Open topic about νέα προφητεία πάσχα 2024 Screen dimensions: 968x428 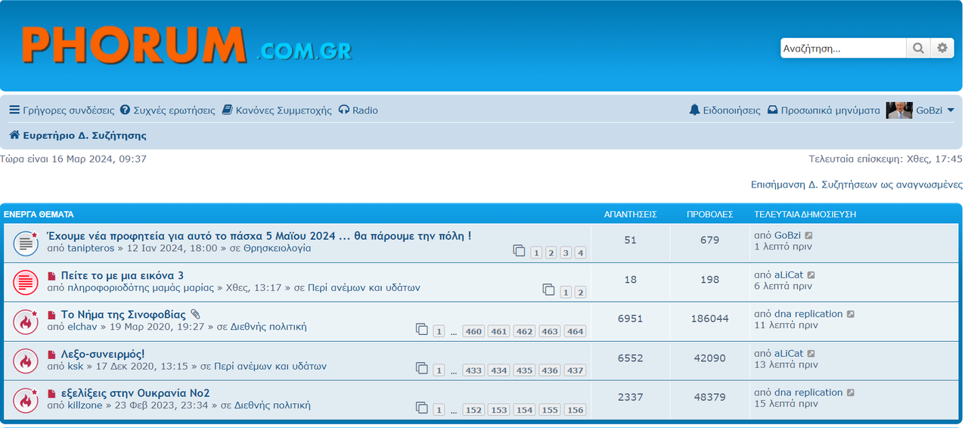tap(259, 236)
